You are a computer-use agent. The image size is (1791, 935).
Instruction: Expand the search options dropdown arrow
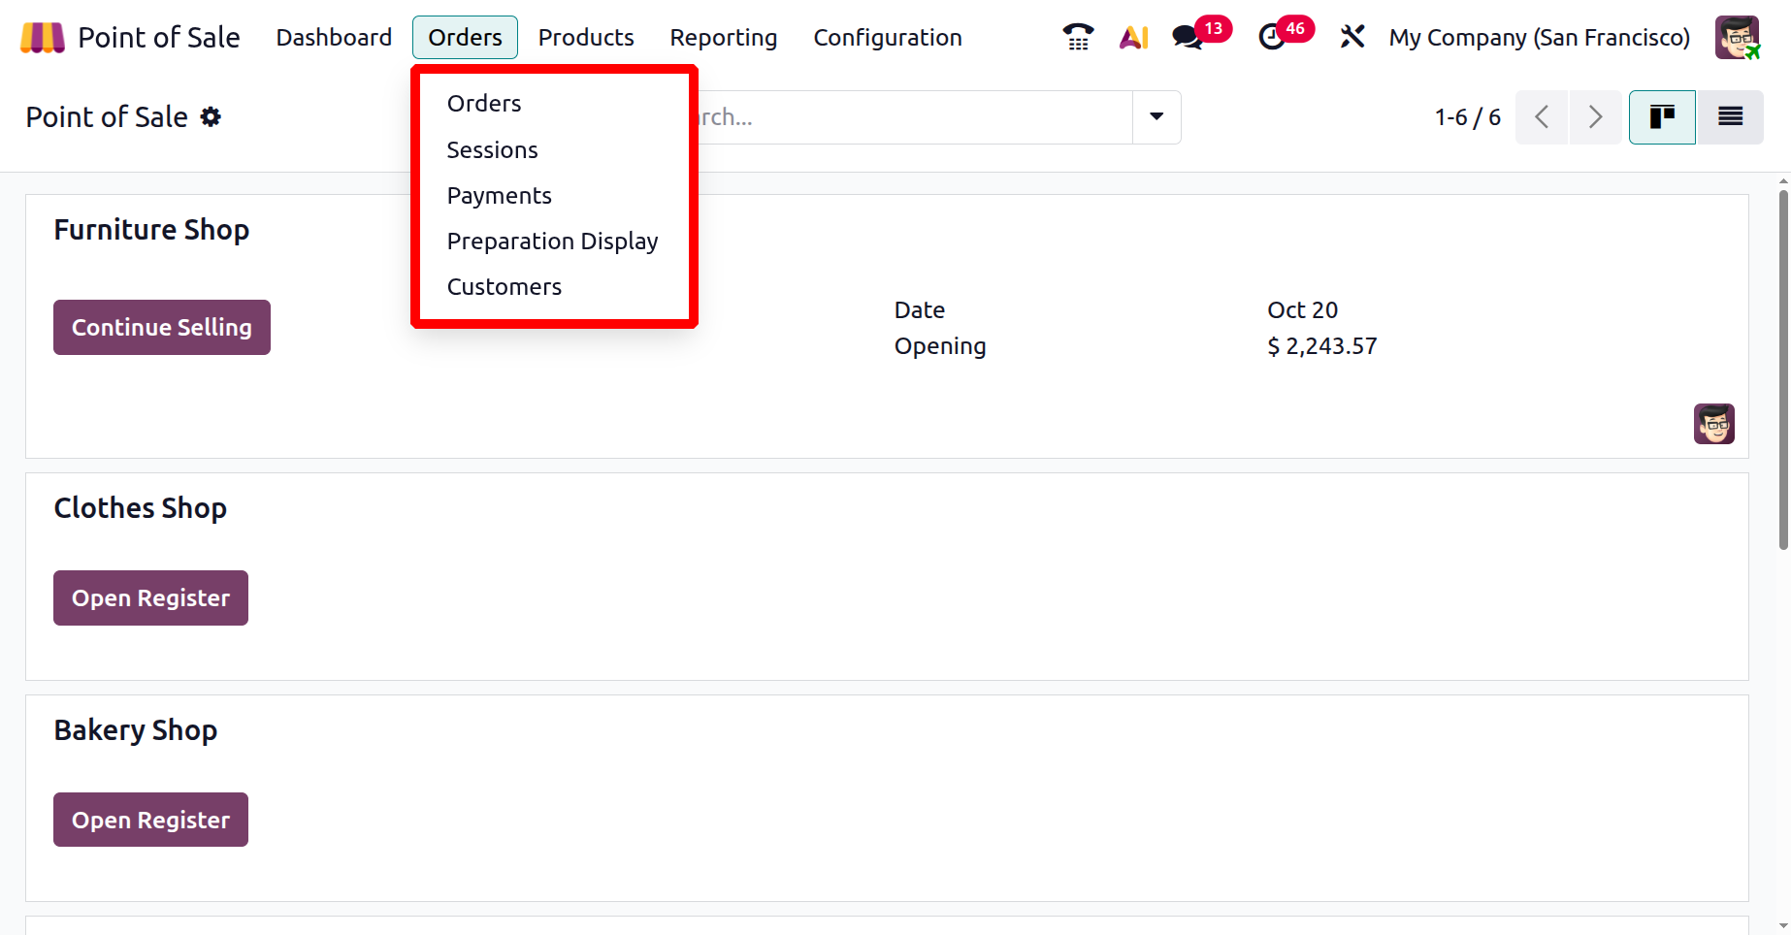1156,117
